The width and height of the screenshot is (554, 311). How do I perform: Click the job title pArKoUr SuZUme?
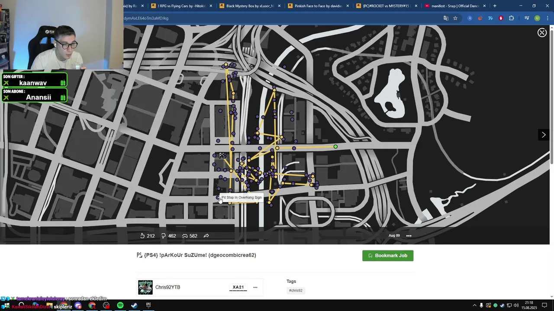click(200, 255)
